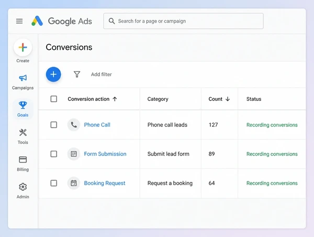Viewport: 314px width, 237px height.
Task: Click Recording conversions status for Phone Call
Action: coord(272,125)
